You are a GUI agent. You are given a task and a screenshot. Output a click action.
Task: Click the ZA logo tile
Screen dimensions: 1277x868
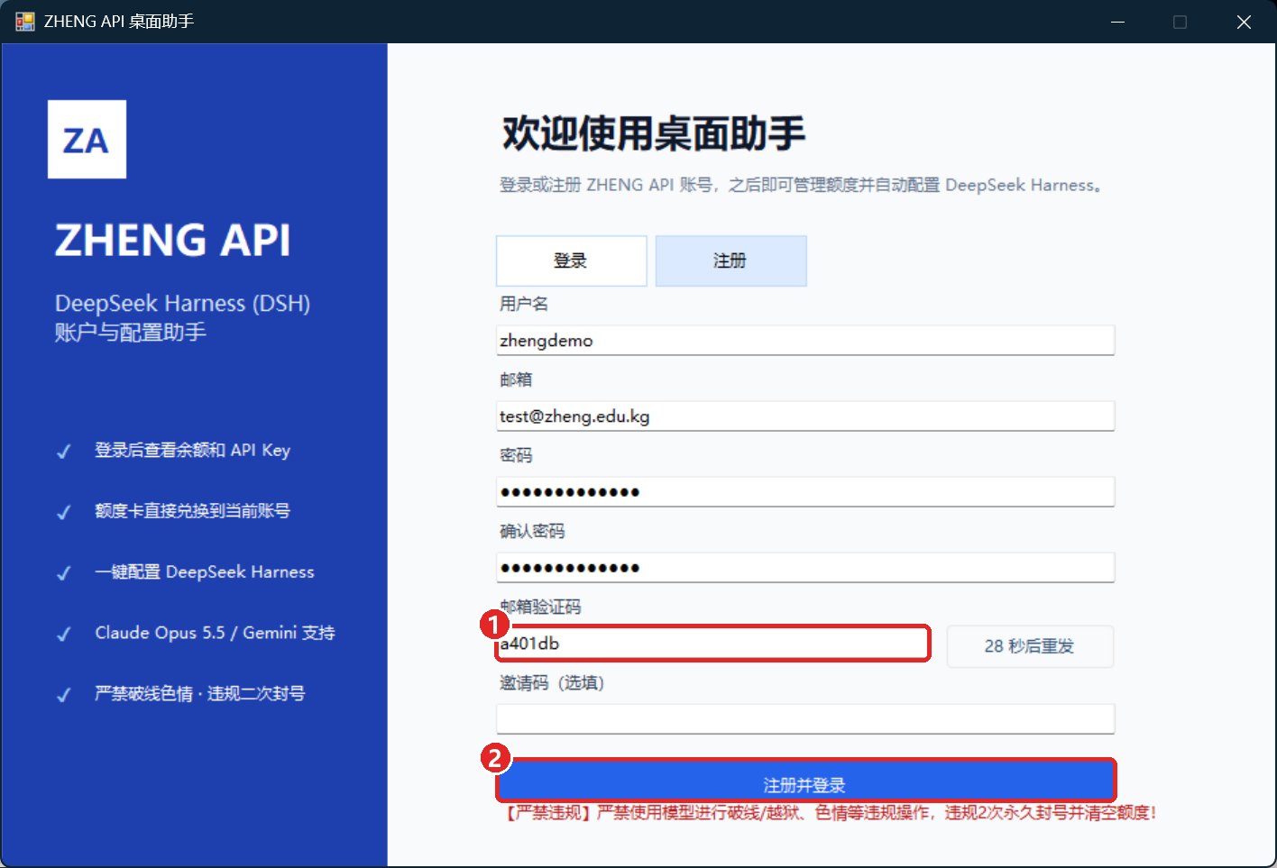87,139
